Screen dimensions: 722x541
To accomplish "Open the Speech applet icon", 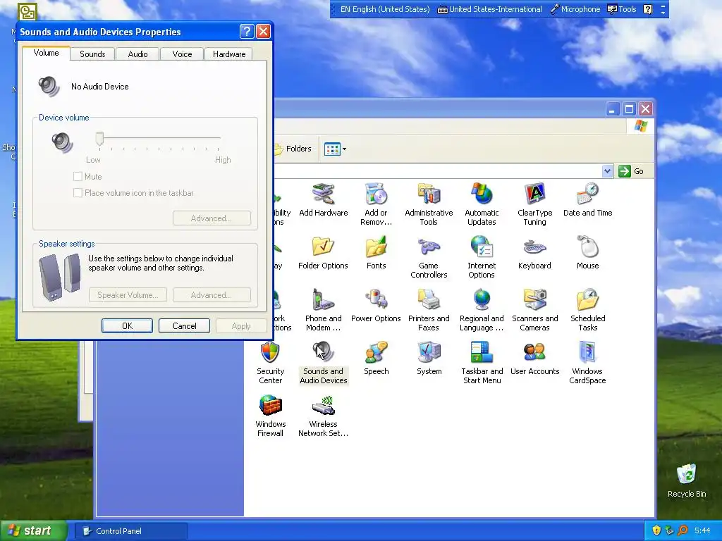I will [x=377, y=359].
